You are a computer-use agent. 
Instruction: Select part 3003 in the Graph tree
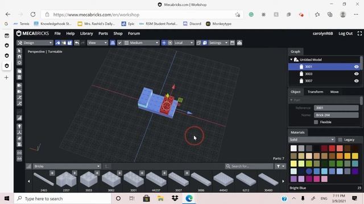tap(324, 74)
